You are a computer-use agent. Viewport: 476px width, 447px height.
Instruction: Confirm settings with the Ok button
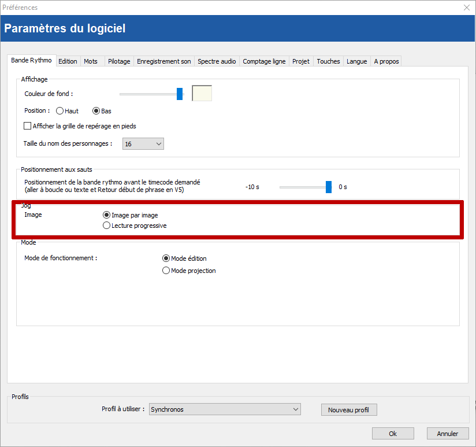(393, 434)
